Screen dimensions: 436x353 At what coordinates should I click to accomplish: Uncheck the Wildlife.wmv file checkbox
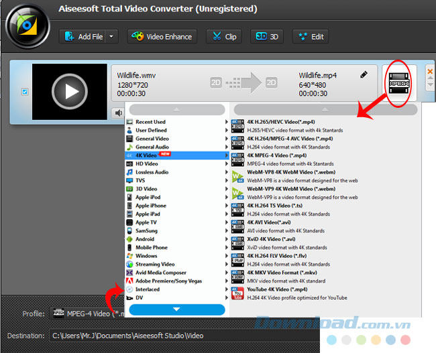tap(25, 92)
